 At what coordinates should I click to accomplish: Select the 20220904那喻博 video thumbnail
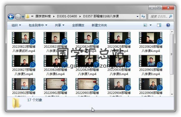point(119,84)
